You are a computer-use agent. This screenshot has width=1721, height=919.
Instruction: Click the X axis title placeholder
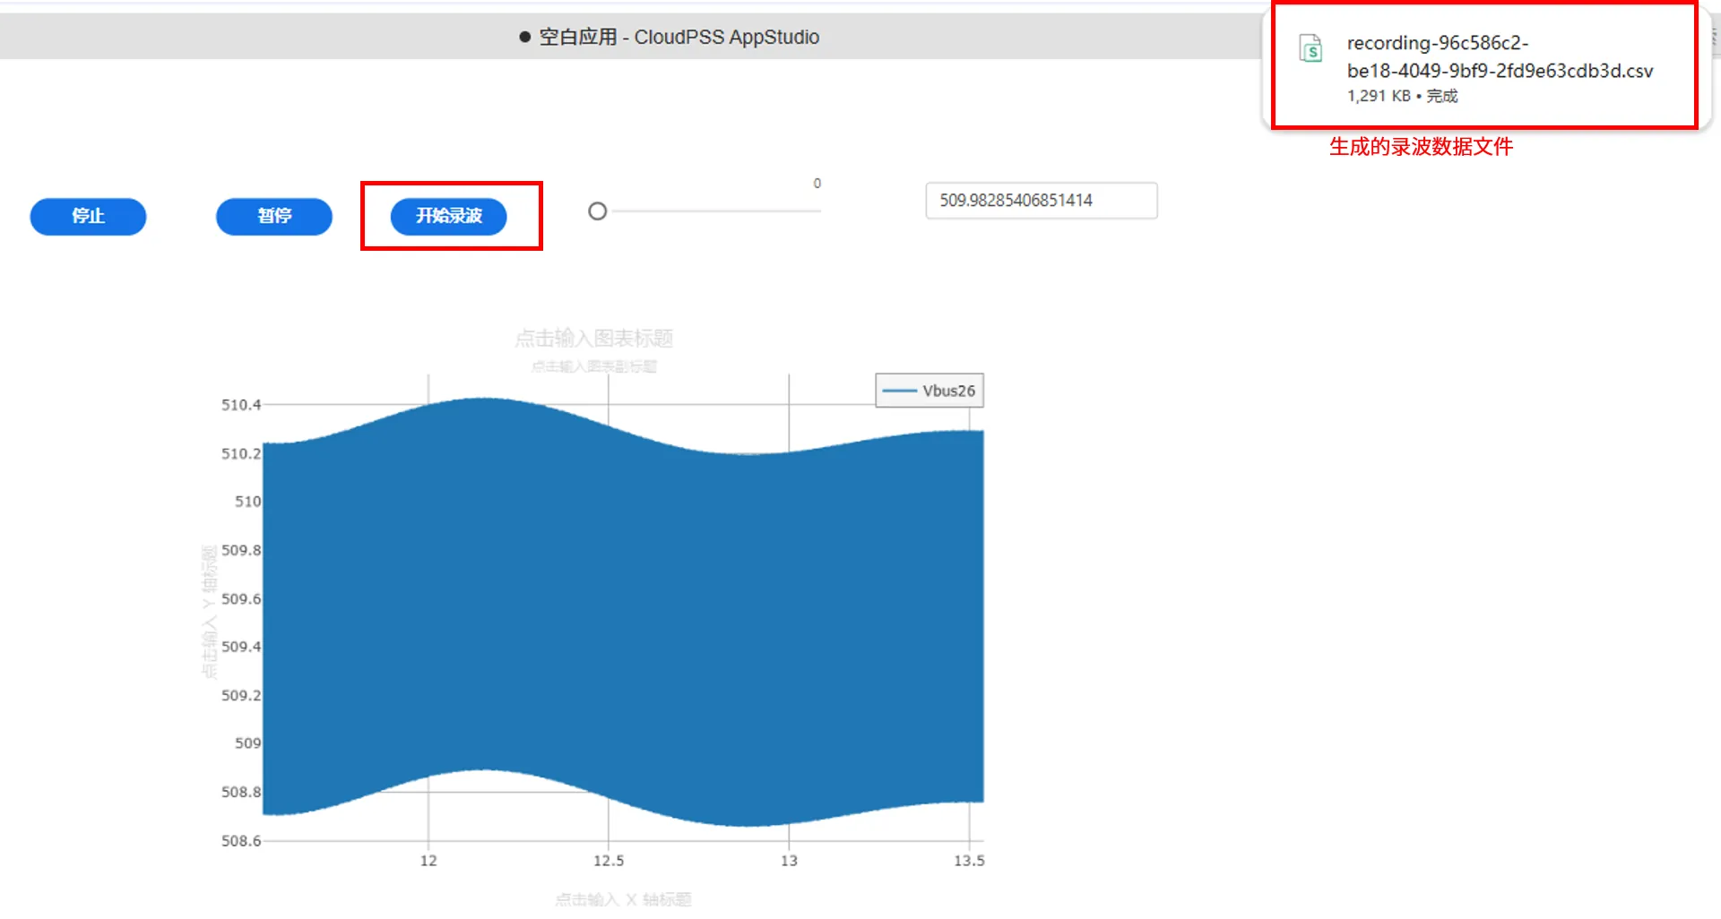pyautogui.click(x=623, y=899)
